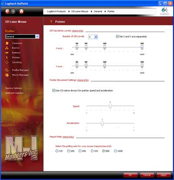Click the Speed slider handle
Viewport: 174px width, 180px height.
point(110,106)
